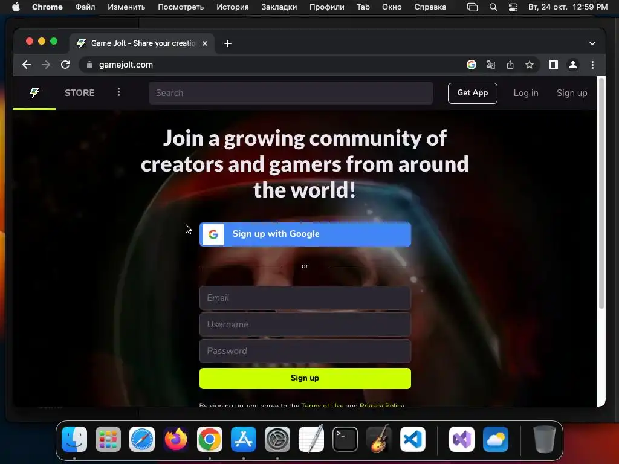Open the Профили menu
This screenshot has width=619, height=464.
pos(327,7)
